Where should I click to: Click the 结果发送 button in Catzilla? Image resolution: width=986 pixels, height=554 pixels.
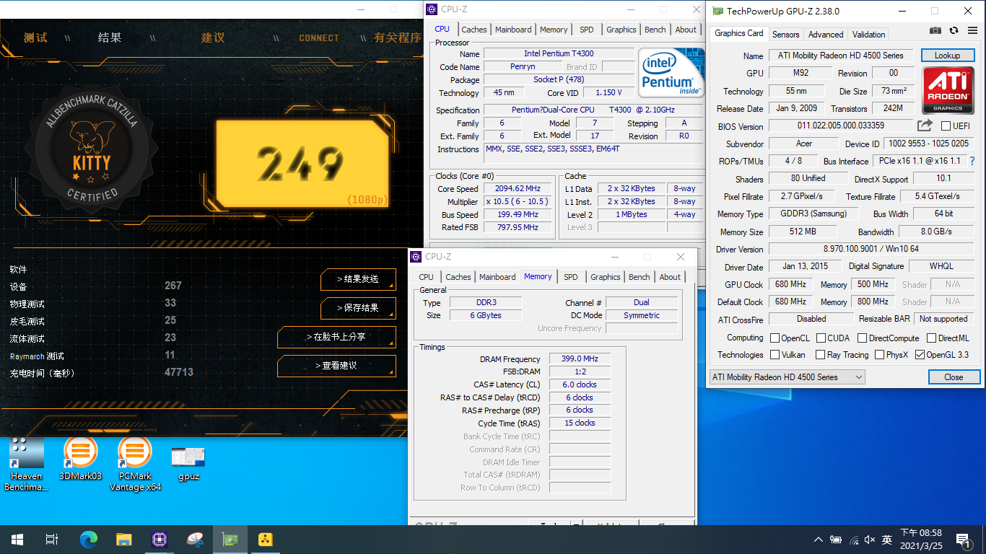[x=358, y=279]
